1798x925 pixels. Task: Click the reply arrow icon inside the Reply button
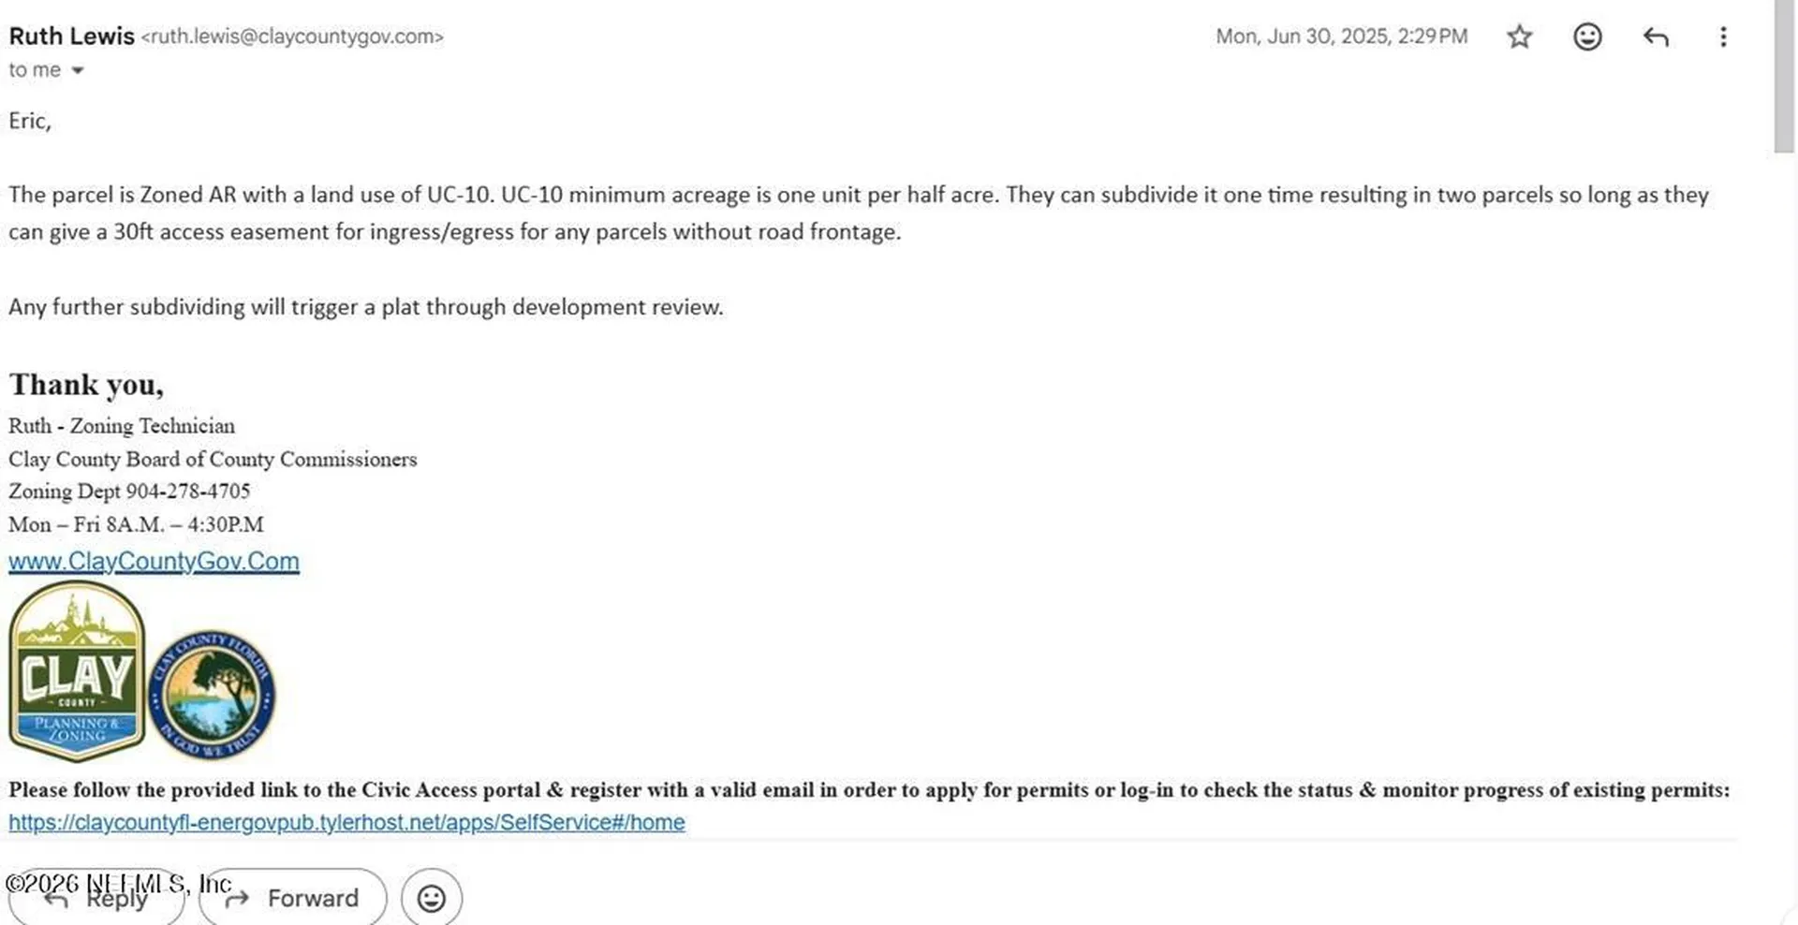[56, 899]
